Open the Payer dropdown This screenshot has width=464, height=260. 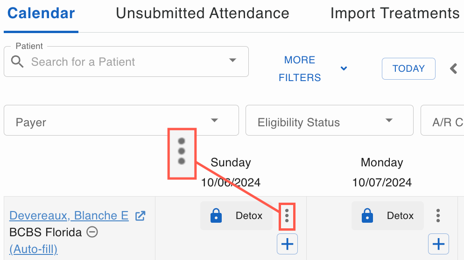coord(121,120)
